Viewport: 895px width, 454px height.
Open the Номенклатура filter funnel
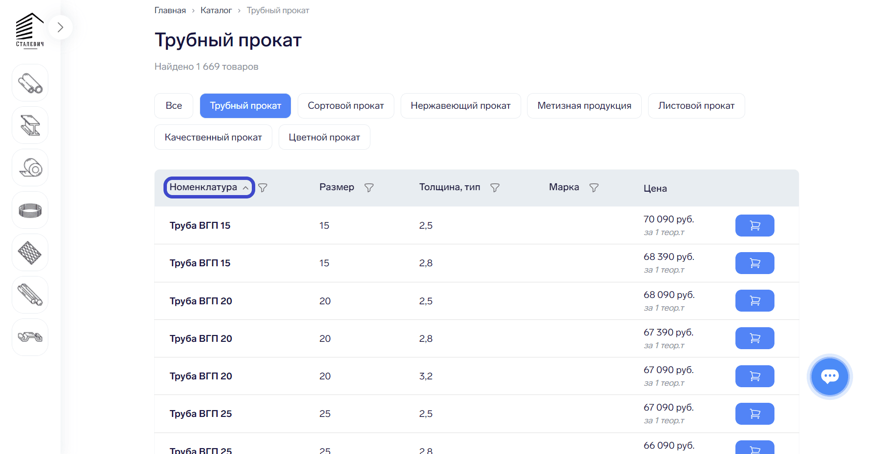(x=263, y=188)
